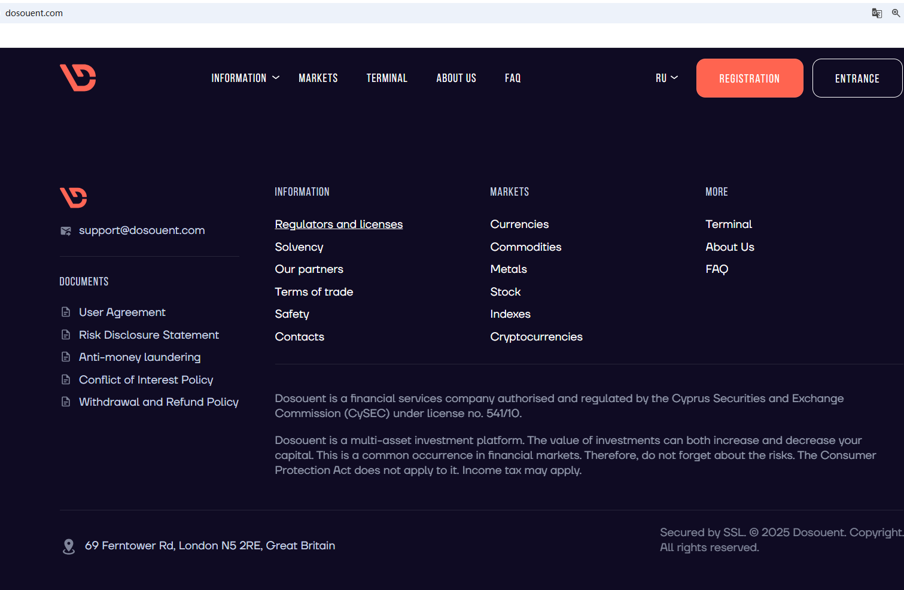The height and width of the screenshot is (590, 904).
Task: Go to About Us in the top navigation
Action: click(x=456, y=78)
